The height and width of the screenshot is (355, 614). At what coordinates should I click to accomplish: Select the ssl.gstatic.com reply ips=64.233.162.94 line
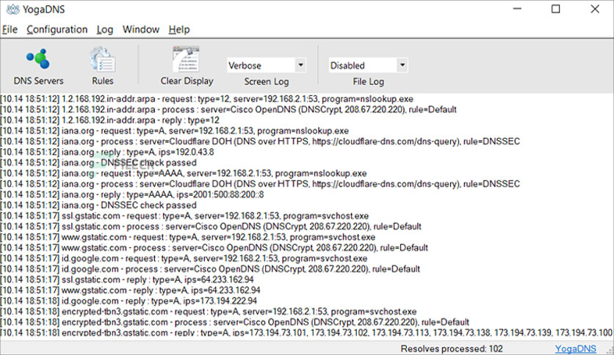click(127, 279)
